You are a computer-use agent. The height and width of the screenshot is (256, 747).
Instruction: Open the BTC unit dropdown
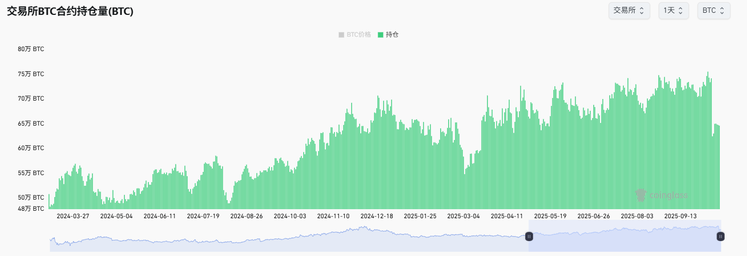(x=713, y=11)
